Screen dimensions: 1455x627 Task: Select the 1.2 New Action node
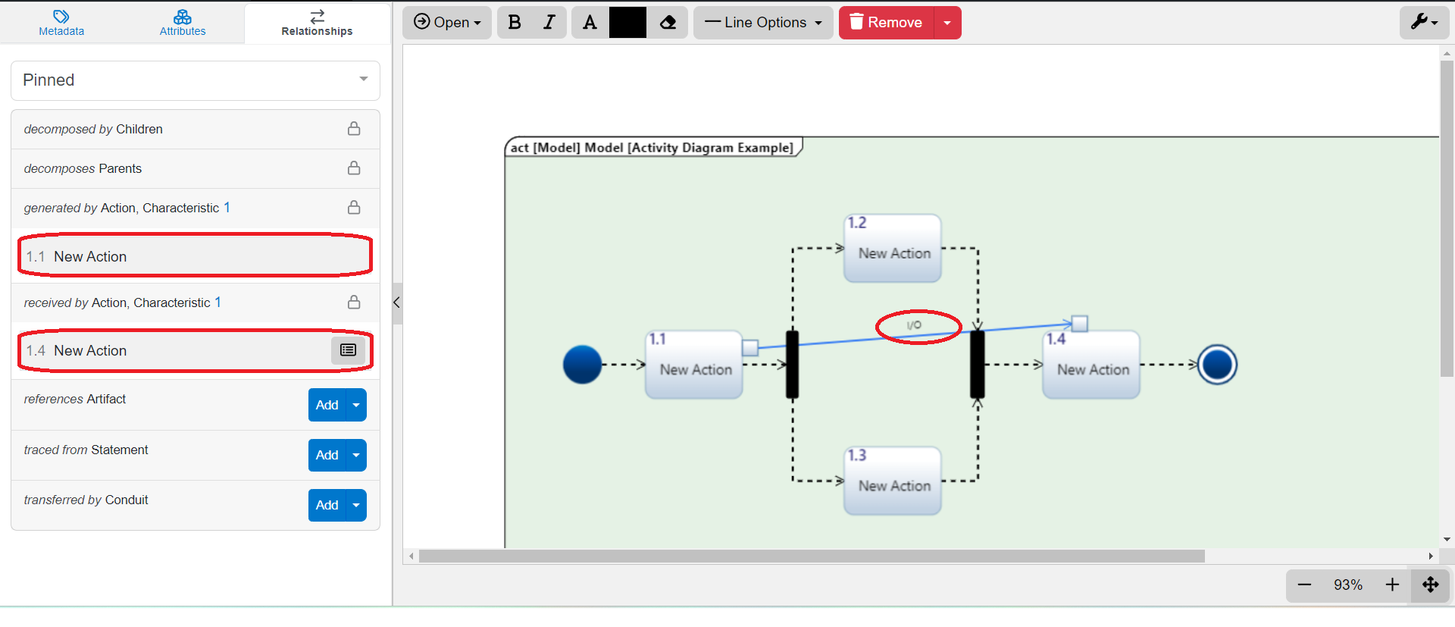pyautogui.click(x=893, y=248)
